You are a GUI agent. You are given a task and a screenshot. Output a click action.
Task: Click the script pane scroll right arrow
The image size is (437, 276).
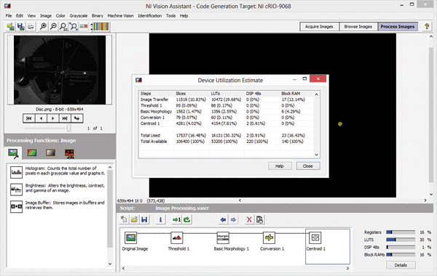click(347, 268)
